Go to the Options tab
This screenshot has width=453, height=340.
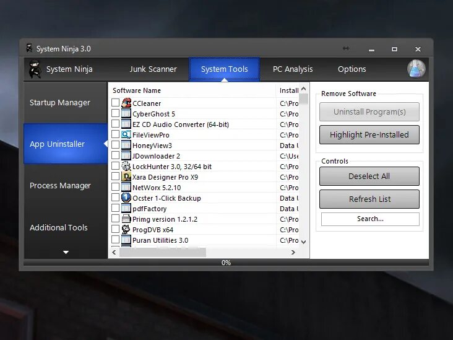(x=352, y=69)
